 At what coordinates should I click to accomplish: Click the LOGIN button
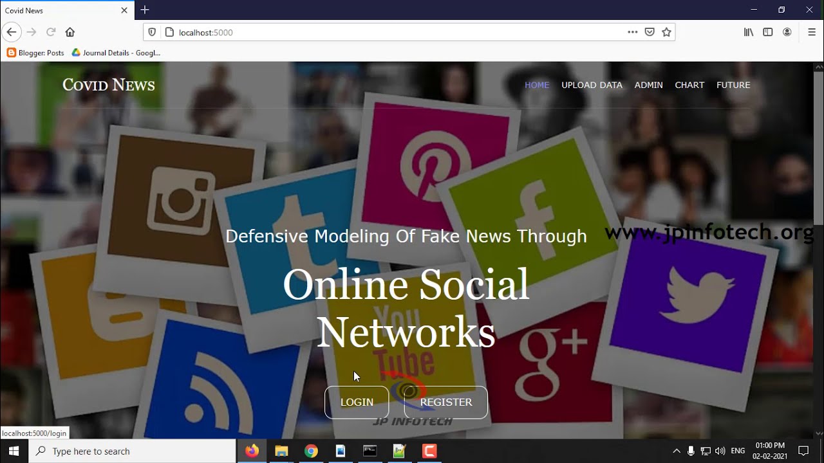coord(357,402)
